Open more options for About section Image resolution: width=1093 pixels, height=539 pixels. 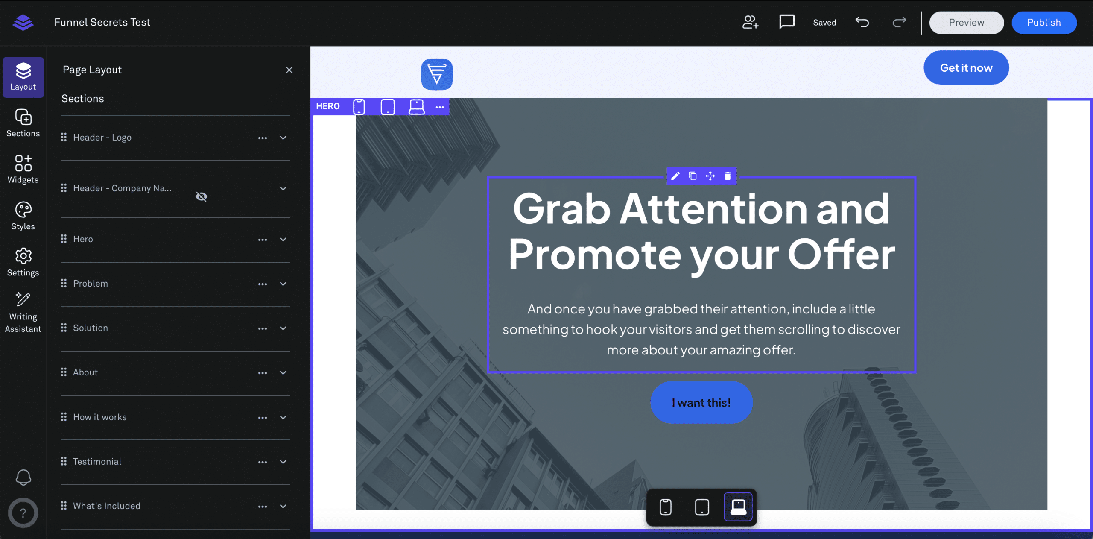(263, 373)
